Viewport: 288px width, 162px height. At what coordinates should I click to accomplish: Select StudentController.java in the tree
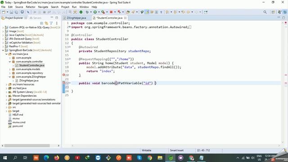click(32, 65)
